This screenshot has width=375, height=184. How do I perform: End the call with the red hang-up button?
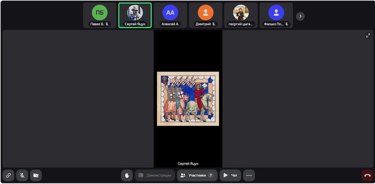367,175
